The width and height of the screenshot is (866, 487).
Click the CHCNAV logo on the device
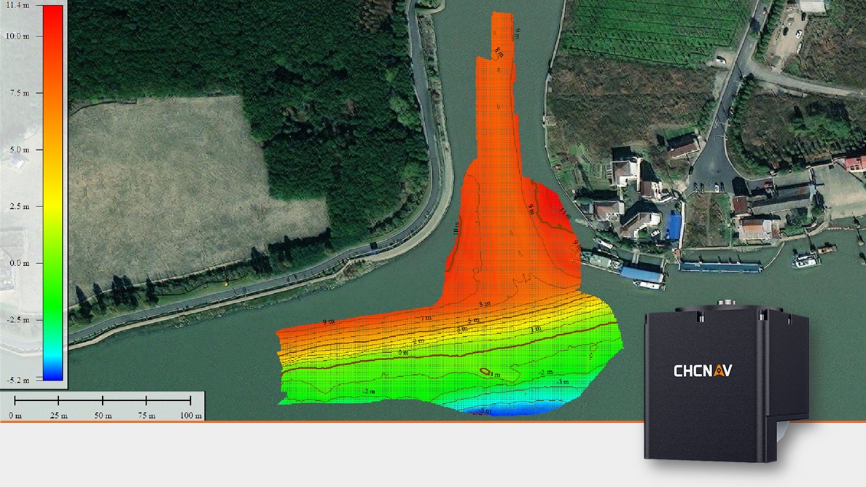coord(702,370)
